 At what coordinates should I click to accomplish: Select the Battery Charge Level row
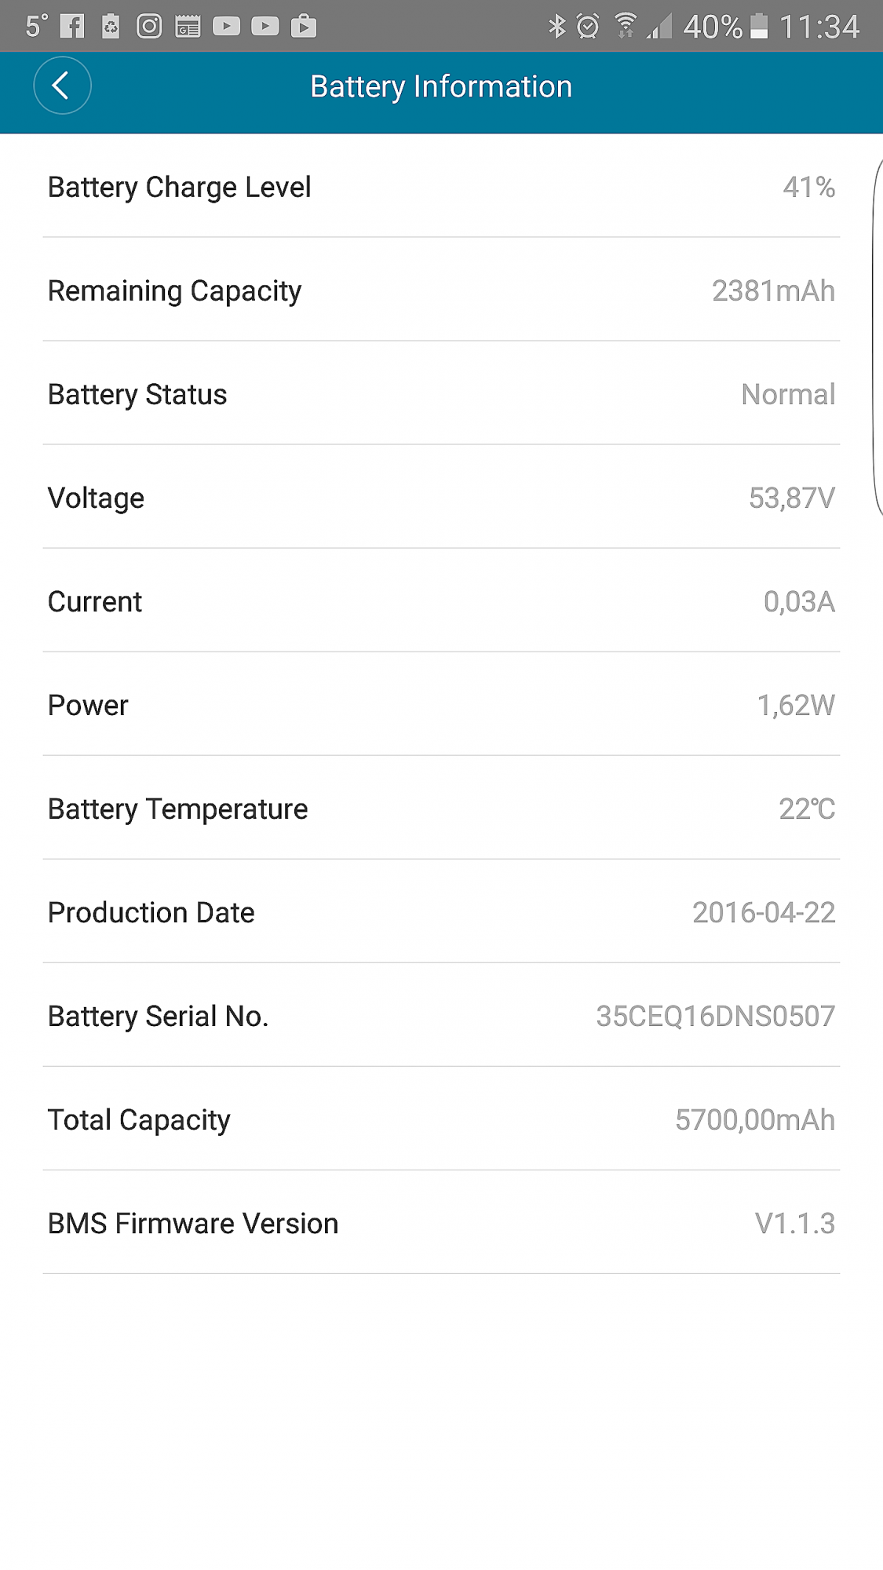point(441,187)
